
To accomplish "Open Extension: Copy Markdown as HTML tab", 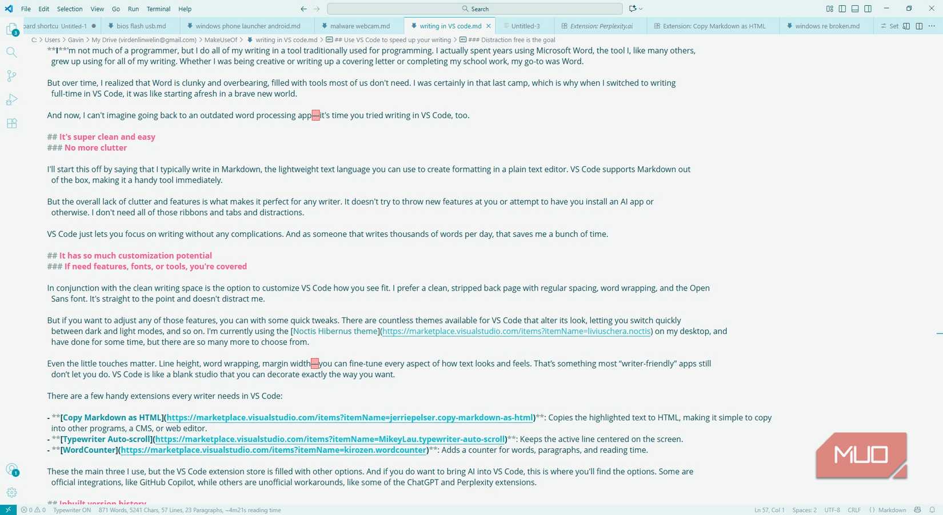I will coord(713,26).
